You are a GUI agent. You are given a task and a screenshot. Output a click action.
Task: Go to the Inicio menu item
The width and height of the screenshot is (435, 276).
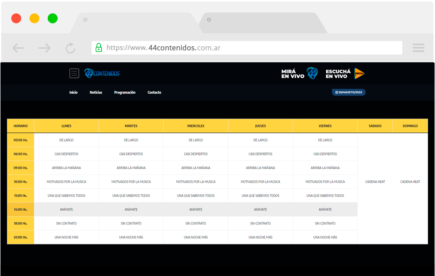[73, 93]
